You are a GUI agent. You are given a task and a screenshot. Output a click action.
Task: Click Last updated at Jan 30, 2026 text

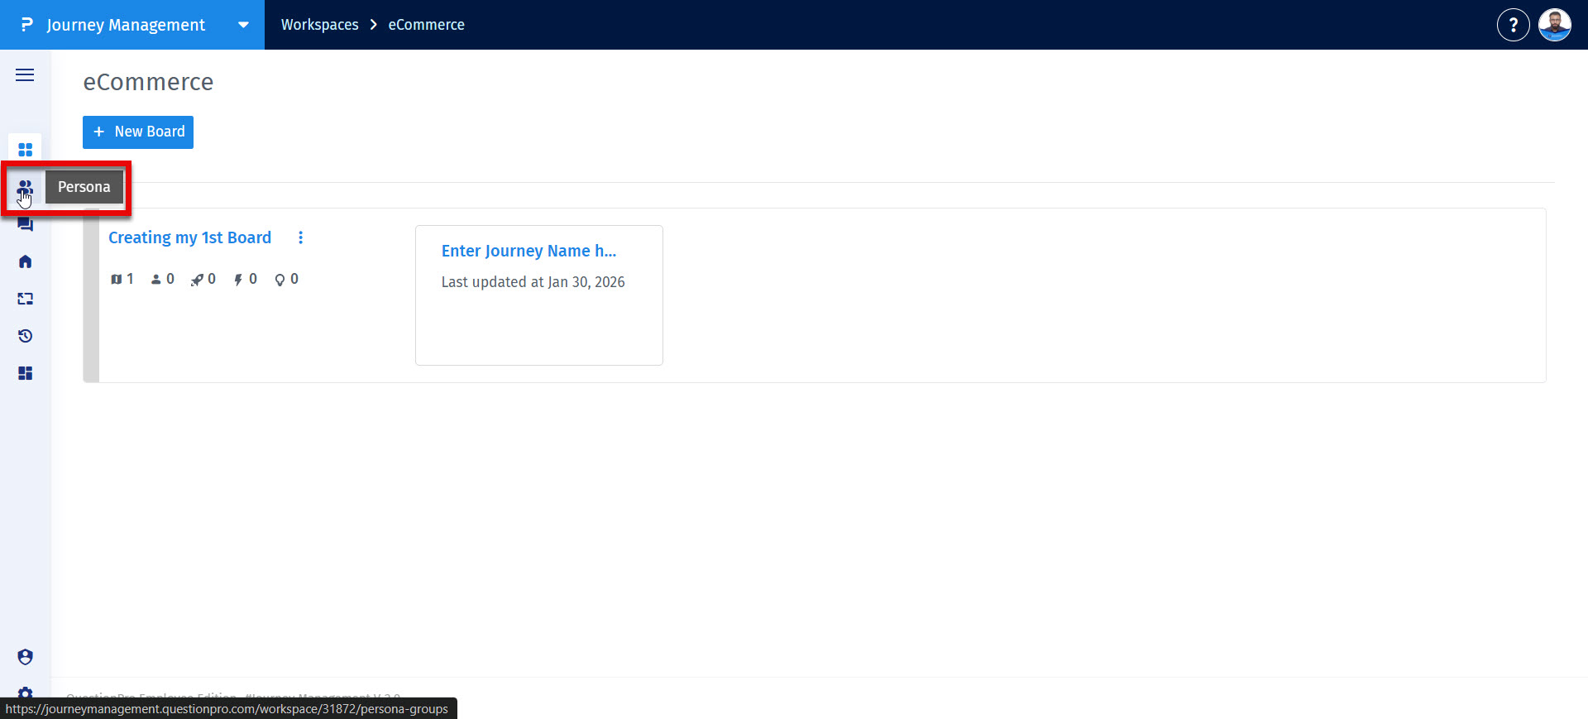(x=533, y=282)
